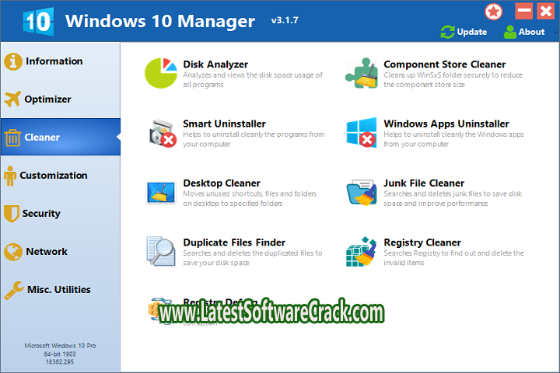Click the green Update refresh icon
This screenshot has width=560, height=373.
[x=447, y=32]
